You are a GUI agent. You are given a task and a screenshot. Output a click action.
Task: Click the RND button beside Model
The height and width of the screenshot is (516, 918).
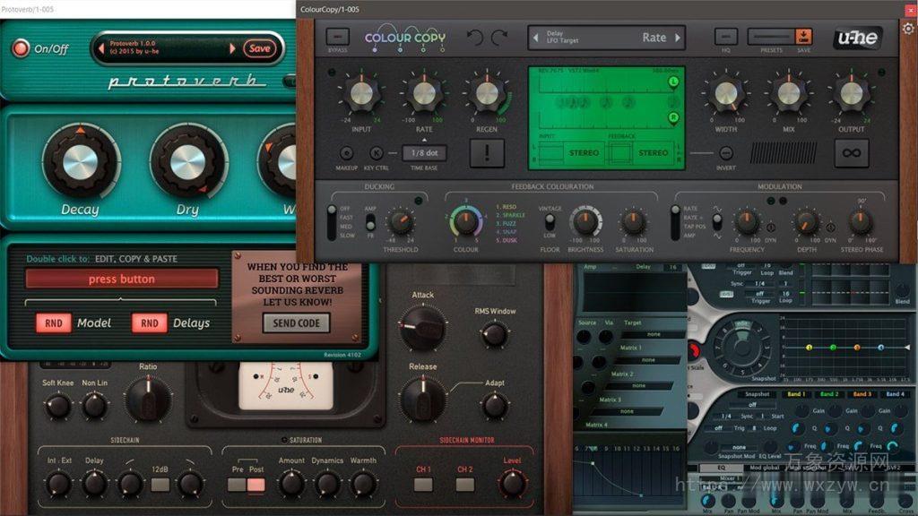(54, 323)
